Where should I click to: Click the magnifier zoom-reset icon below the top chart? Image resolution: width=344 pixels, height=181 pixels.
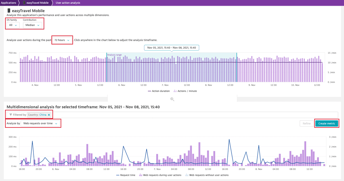click(x=172, y=99)
